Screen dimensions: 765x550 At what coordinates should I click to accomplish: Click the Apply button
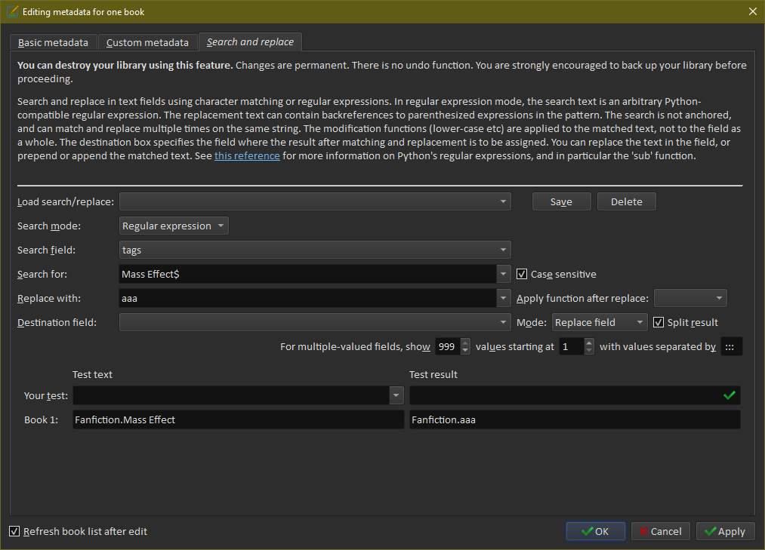pos(725,531)
